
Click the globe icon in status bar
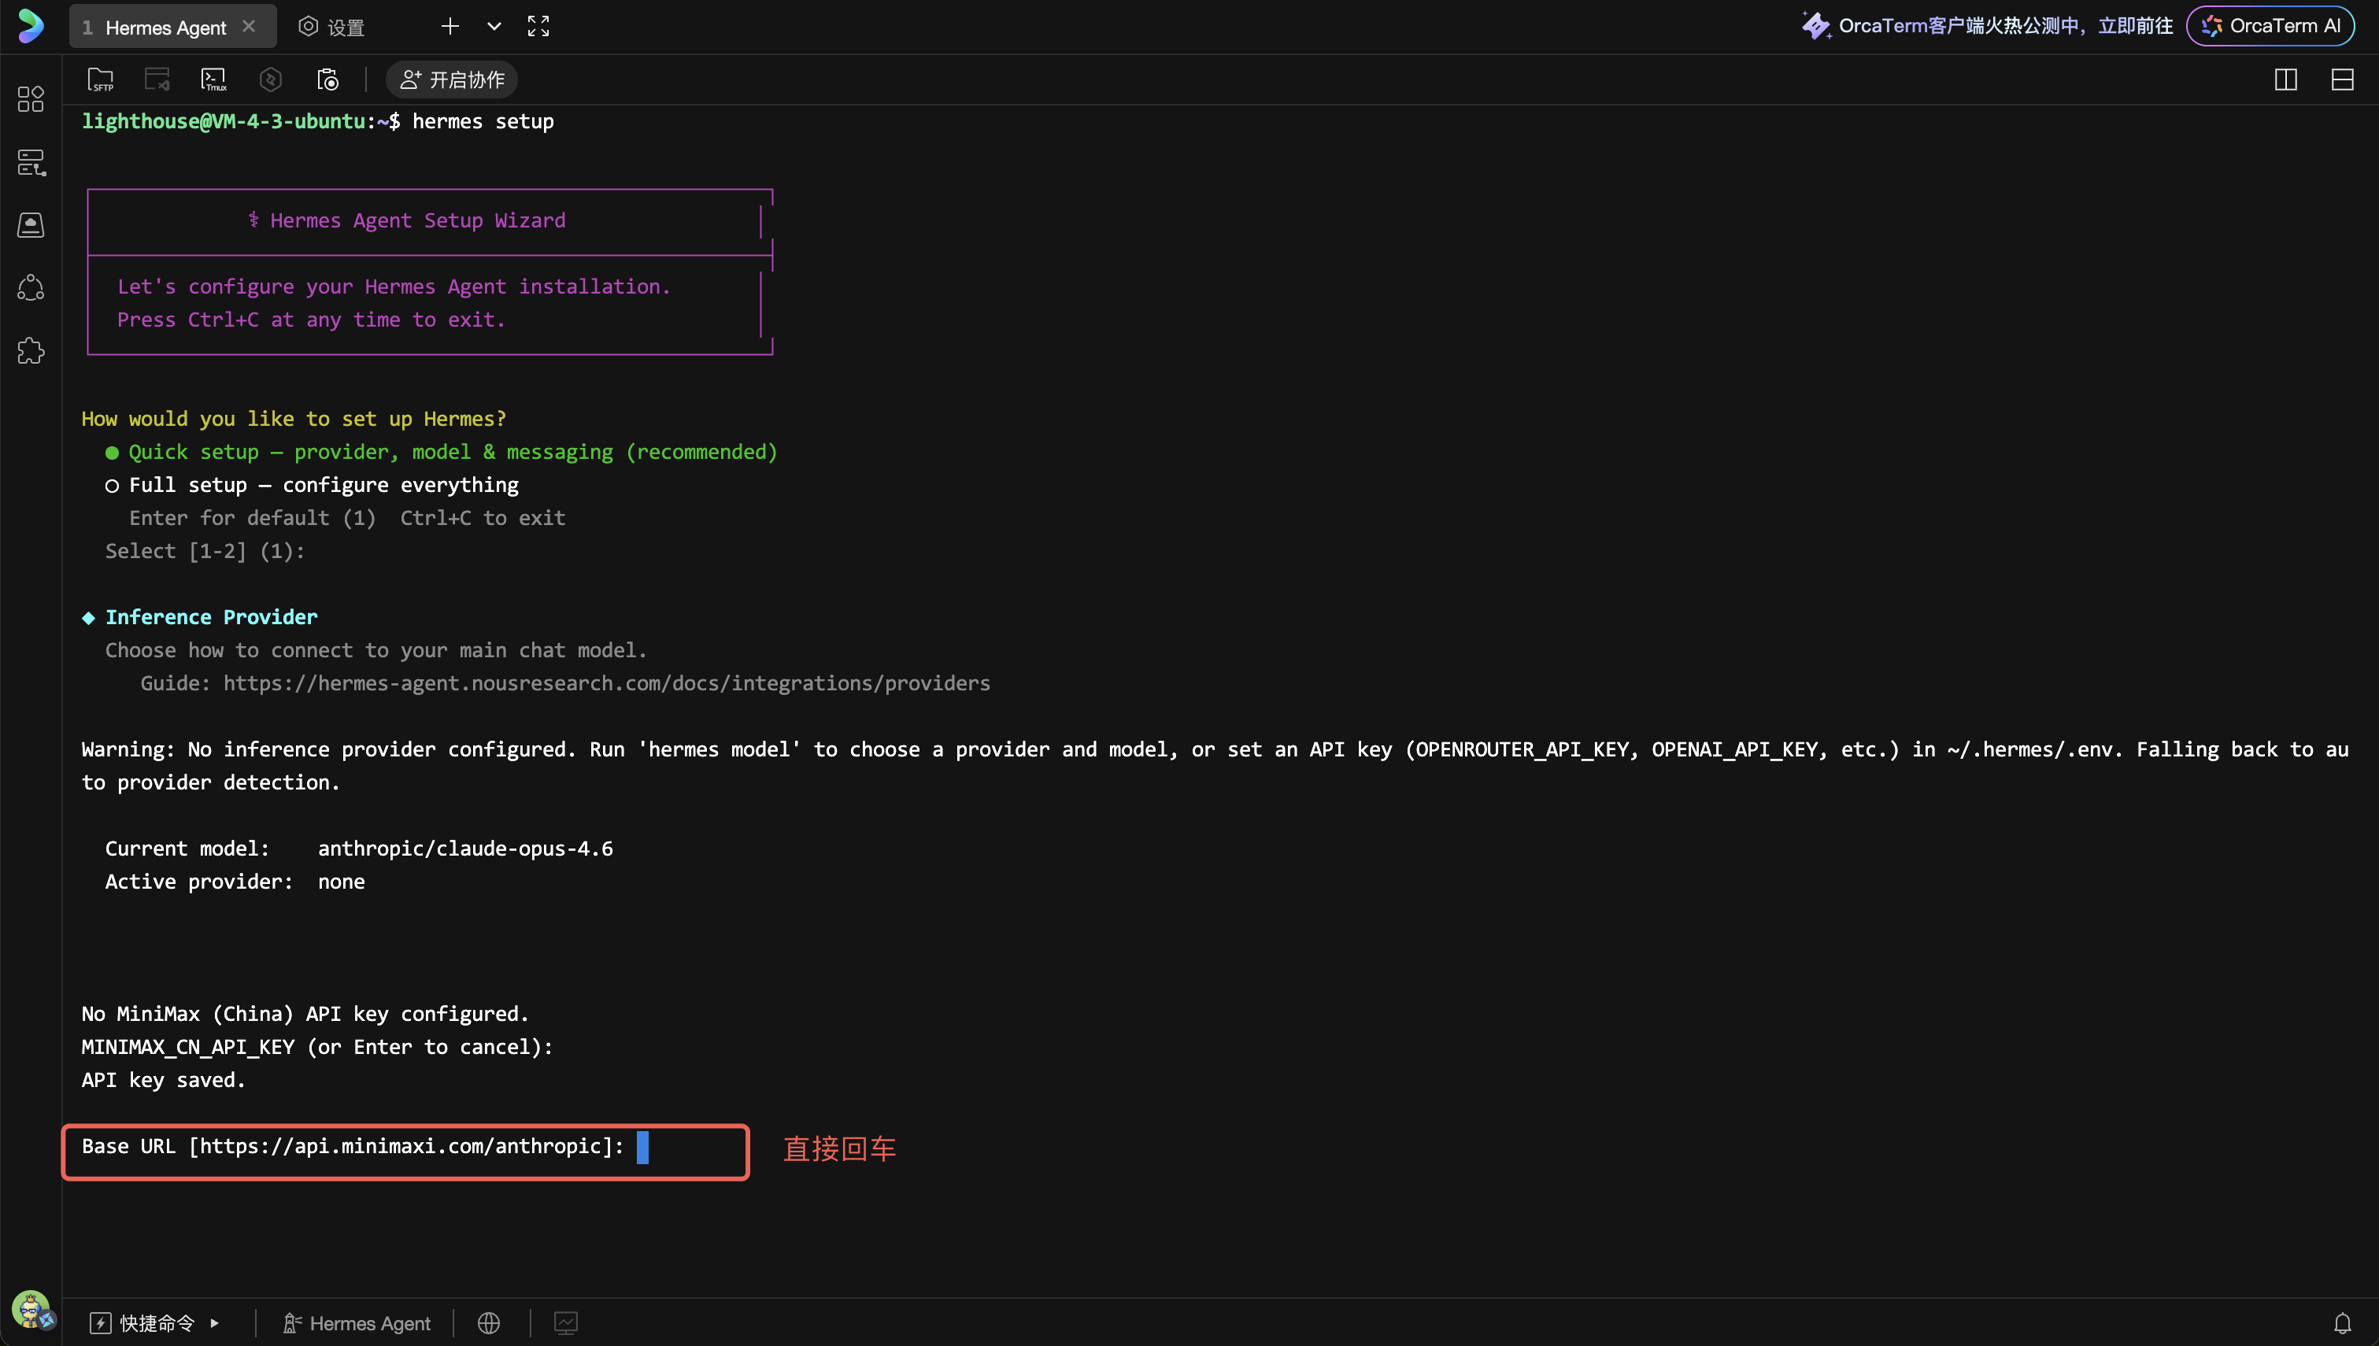point(489,1323)
